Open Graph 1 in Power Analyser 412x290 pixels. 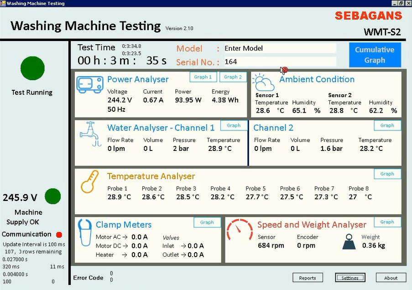(203, 77)
